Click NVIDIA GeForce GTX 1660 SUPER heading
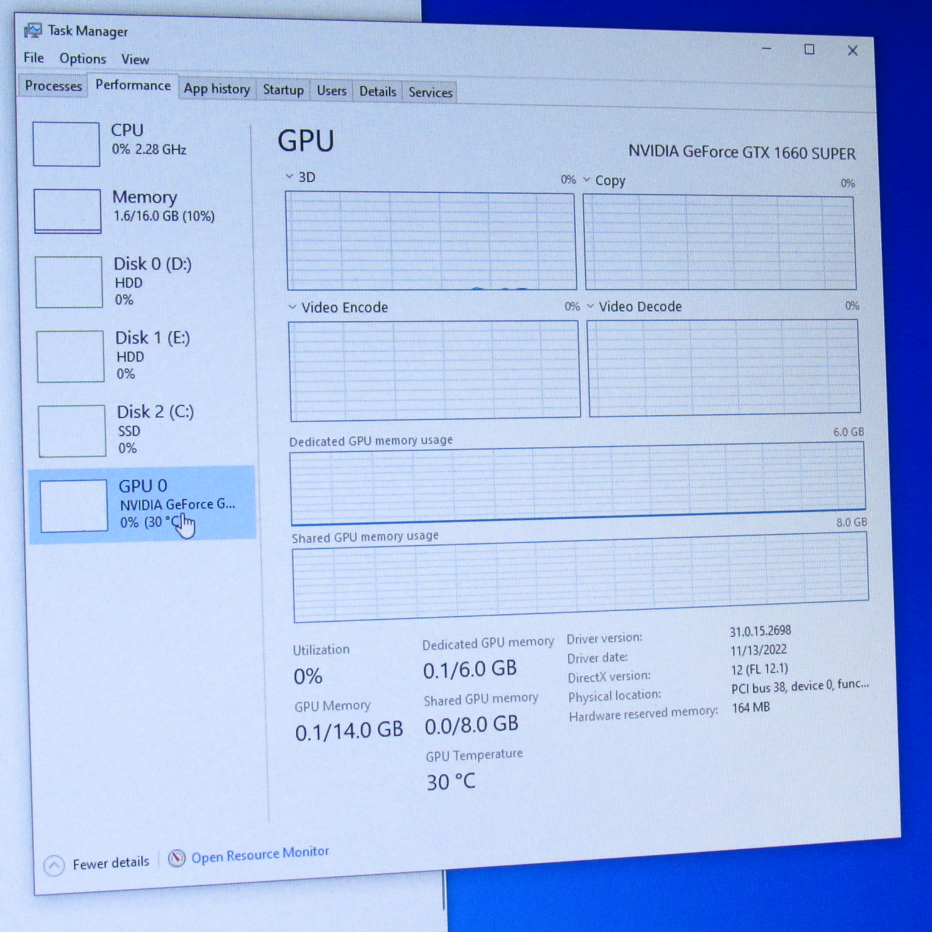932x932 pixels. point(741,152)
